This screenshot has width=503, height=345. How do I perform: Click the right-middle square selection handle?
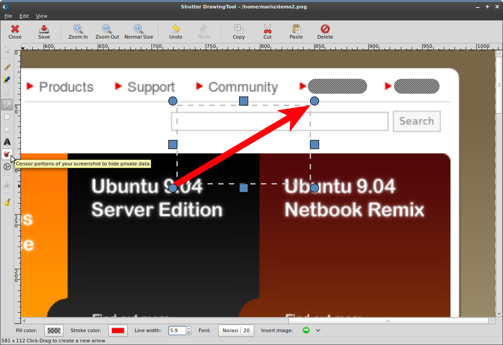[x=315, y=145]
